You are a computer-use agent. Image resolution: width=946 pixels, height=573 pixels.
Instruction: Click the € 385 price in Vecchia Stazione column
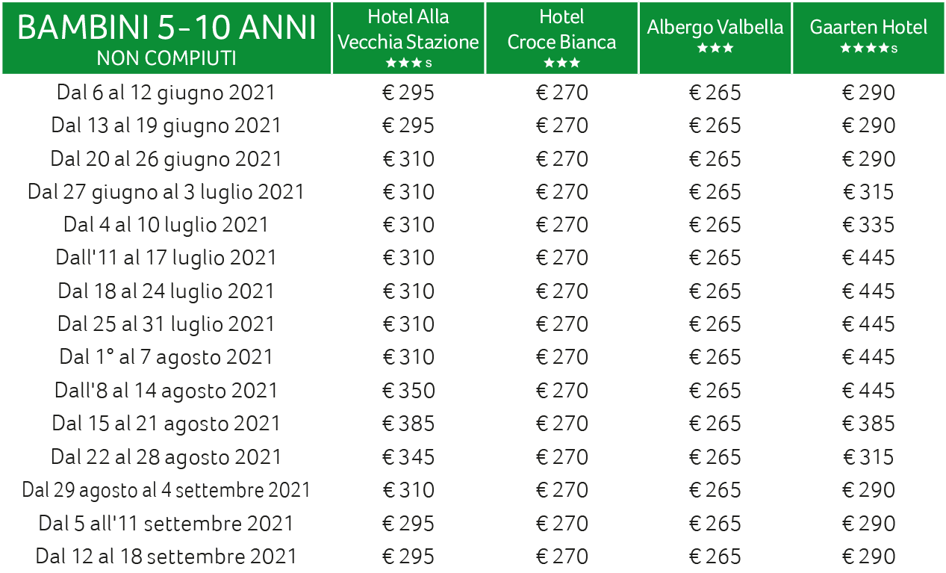tap(408, 424)
